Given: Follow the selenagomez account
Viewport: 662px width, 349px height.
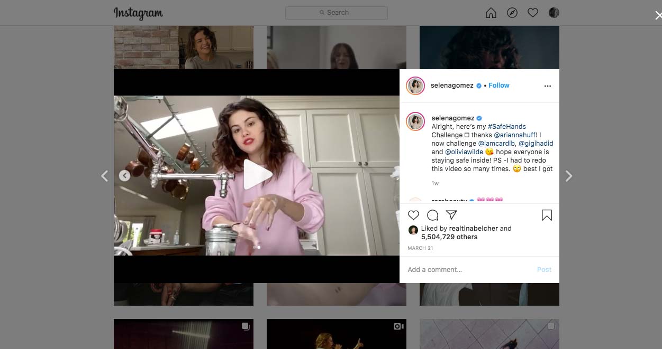Looking at the screenshot, I should 498,86.
